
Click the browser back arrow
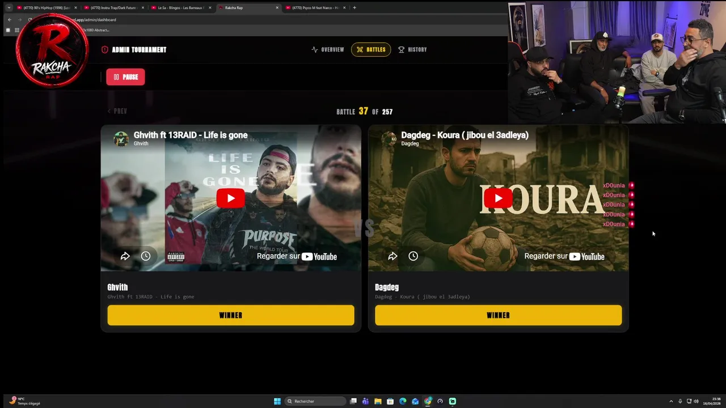point(9,19)
